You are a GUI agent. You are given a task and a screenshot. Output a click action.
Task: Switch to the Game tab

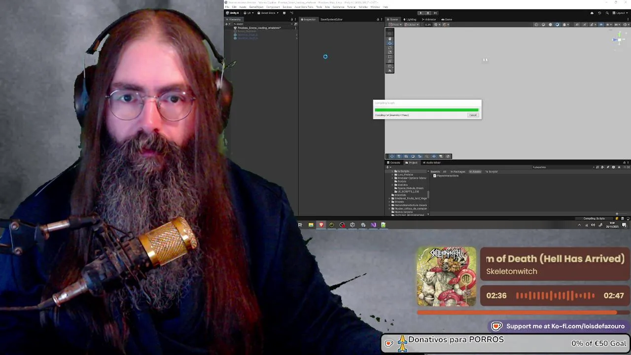tap(447, 19)
